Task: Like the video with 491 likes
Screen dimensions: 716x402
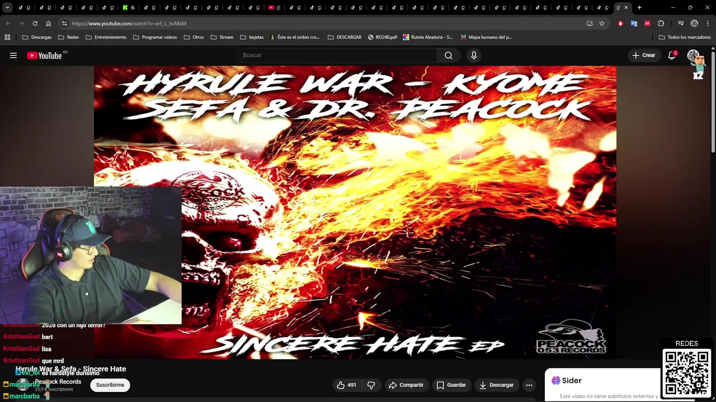Action: [x=346, y=385]
